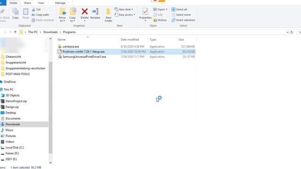Open the Move to menu
301x169 pixels.
(62, 15)
